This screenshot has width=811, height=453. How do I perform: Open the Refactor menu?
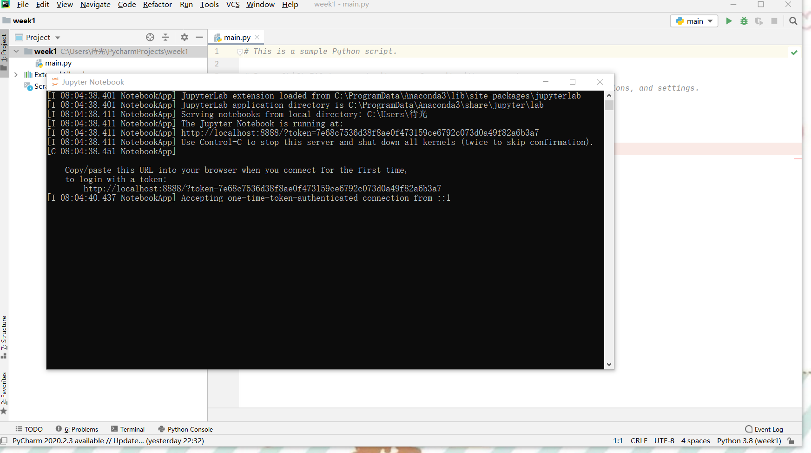pyautogui.click(x=158, y=4)
